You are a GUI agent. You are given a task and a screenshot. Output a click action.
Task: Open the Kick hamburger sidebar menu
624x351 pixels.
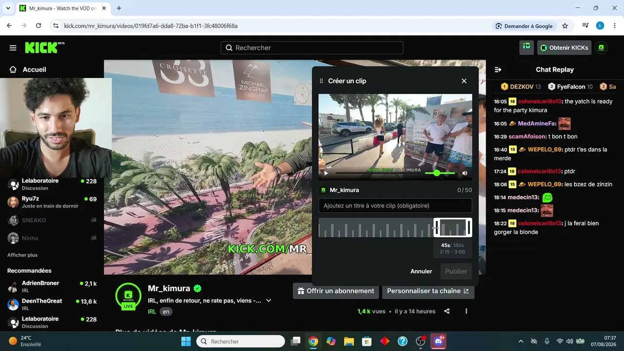13,48
